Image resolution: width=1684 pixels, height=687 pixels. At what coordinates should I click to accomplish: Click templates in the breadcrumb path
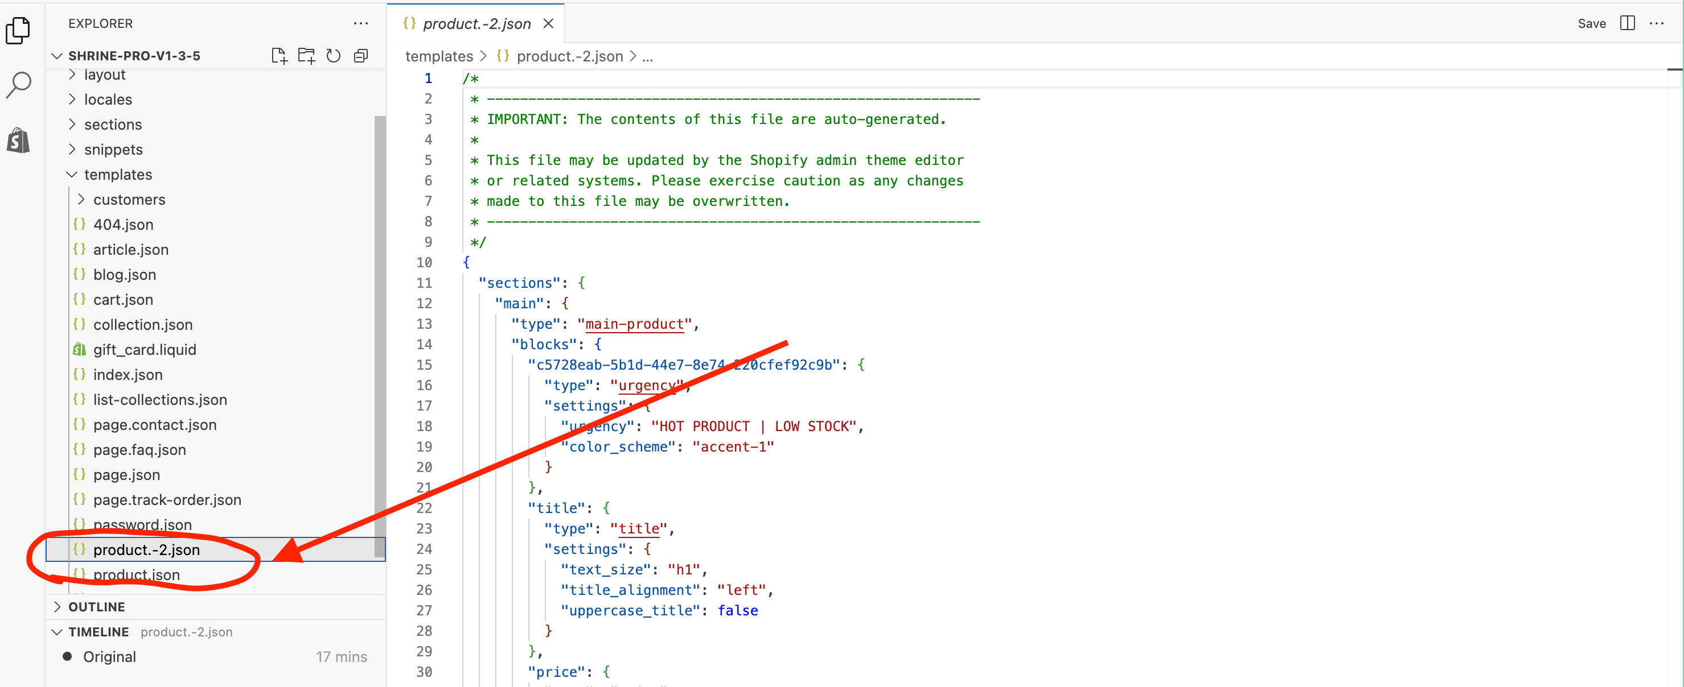[x=439, y=56]
